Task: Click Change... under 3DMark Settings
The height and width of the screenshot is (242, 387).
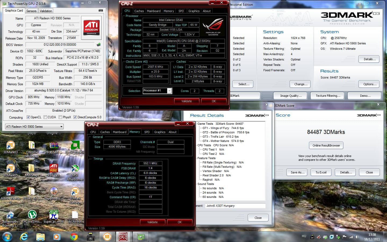Action: [300, 84]
